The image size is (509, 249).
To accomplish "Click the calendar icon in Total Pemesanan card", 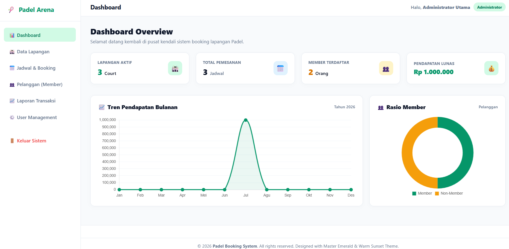I will tap(280, 68).
